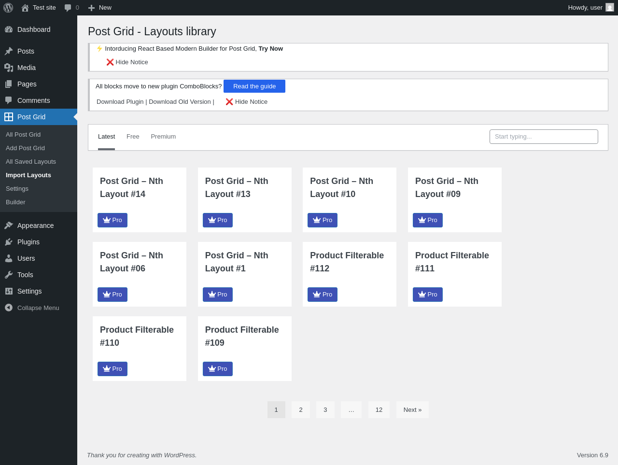Click the Dashboard gauge icon

tap(9, 29)
